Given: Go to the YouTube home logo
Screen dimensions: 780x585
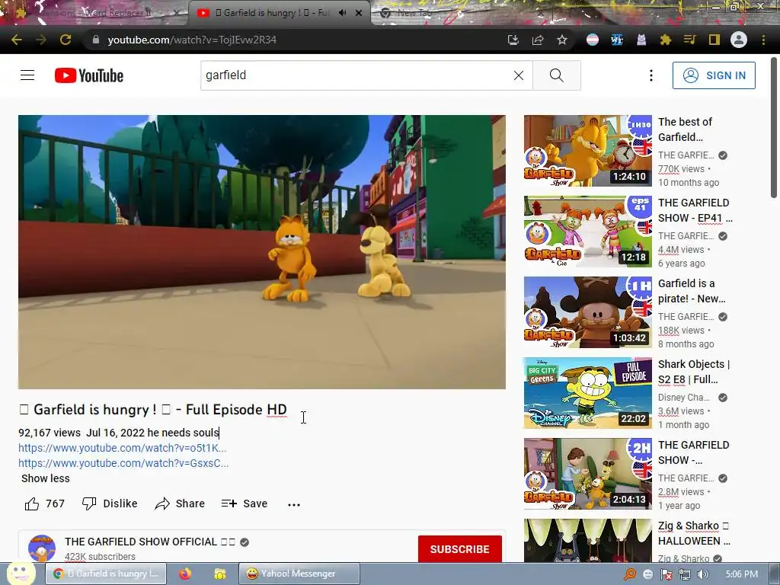Looking at the screenshot, I should tap(89, 75).
